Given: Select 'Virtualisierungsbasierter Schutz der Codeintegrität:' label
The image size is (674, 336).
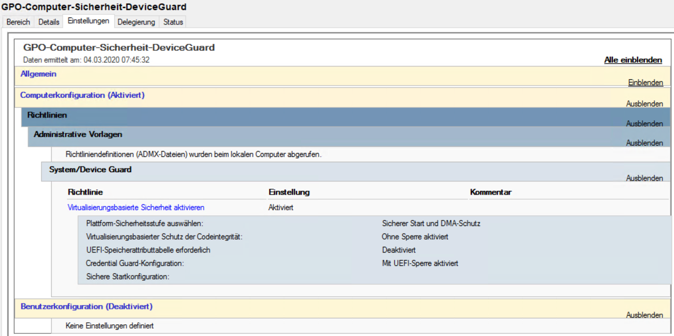Looking at the screenshot, I should pos(164,237).
